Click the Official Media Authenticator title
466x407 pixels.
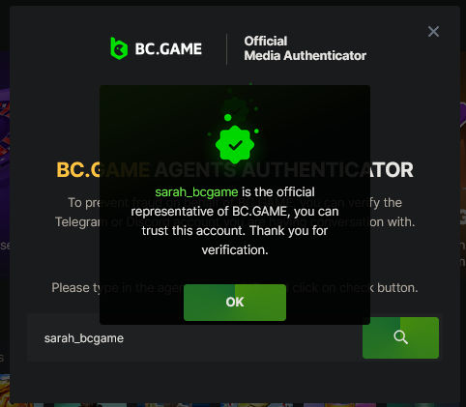pyautogui.click(x=305, y=48)
